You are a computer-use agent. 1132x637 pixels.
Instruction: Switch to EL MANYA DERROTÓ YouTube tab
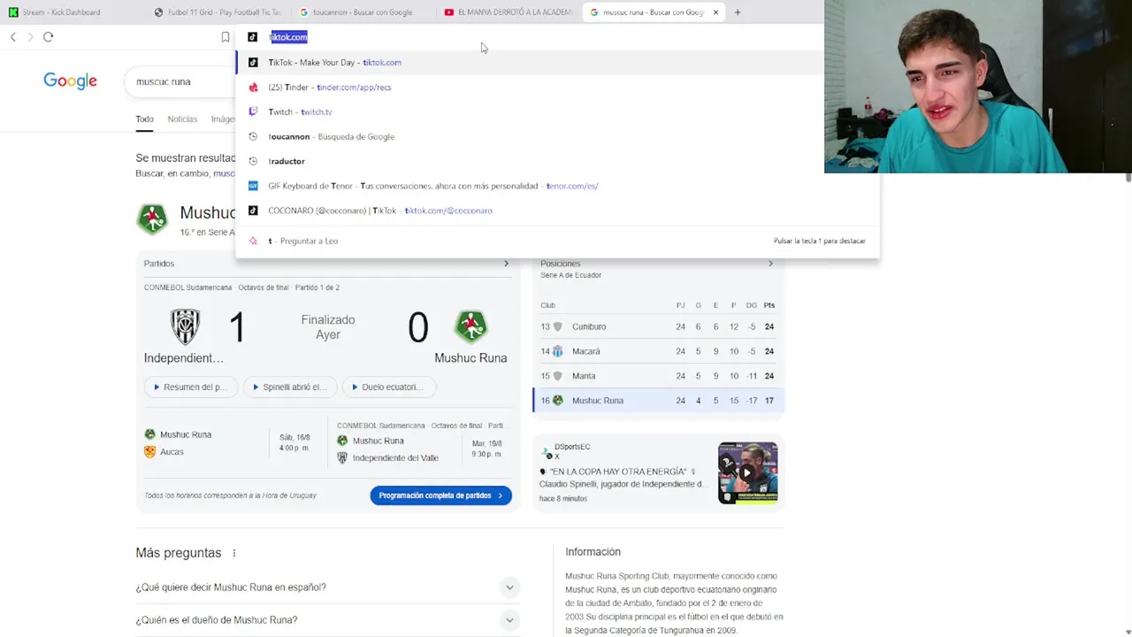point(509,12)
